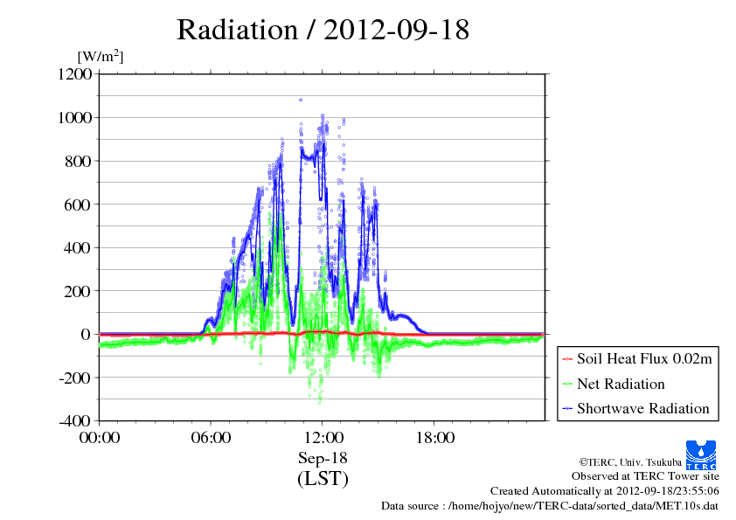
Task: Click the green Net Radiation legend marker
Action: [x=567, y=385]
